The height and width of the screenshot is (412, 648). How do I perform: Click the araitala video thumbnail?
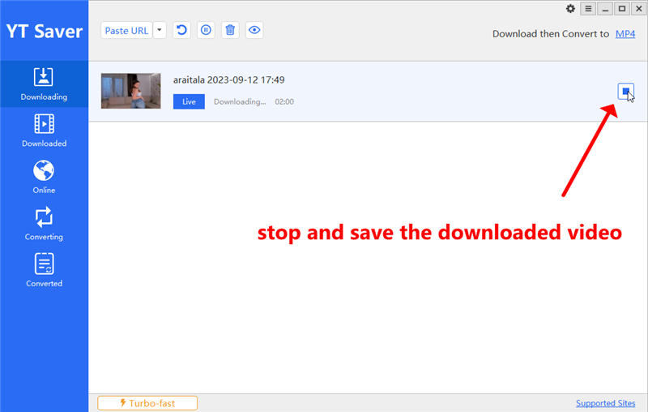click(x=131, y=91)
